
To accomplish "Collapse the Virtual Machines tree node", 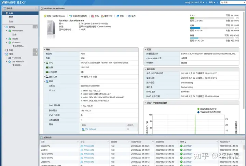I will [4, 27].
